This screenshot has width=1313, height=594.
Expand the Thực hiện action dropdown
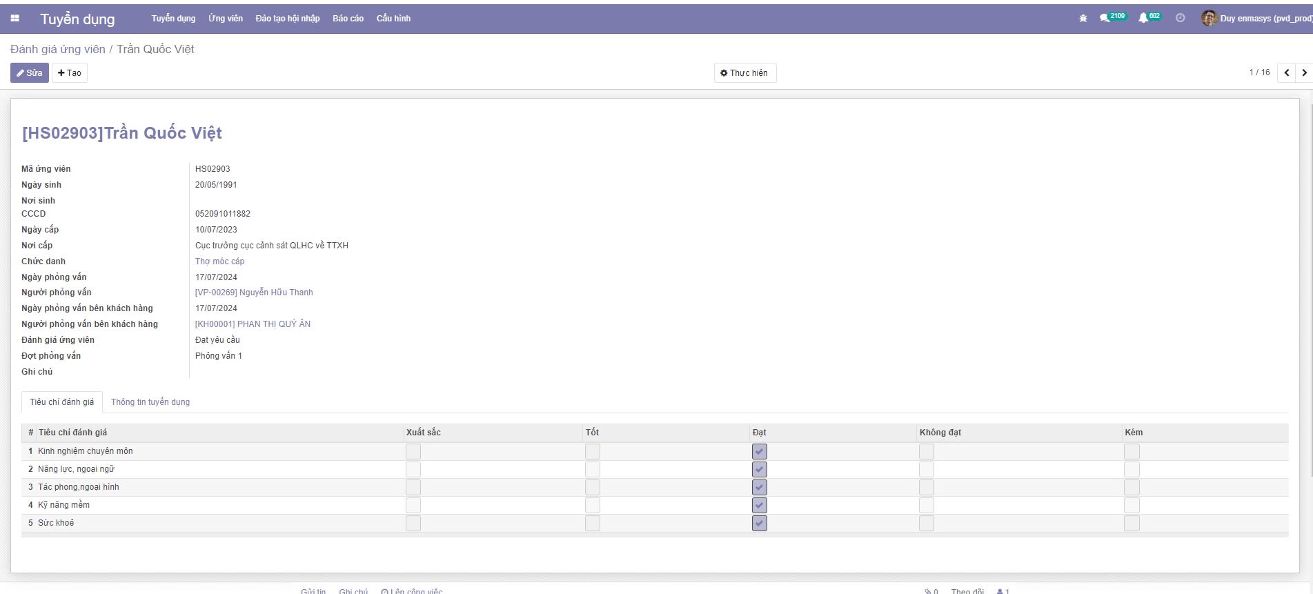click(744, 73)
